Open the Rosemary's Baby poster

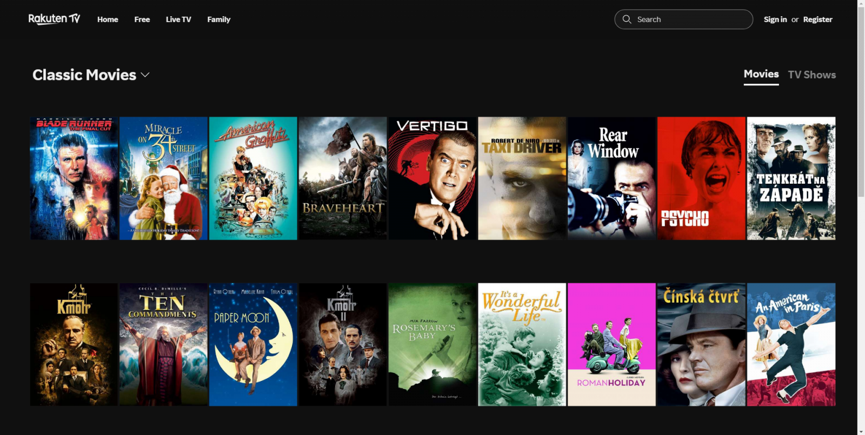432,344
